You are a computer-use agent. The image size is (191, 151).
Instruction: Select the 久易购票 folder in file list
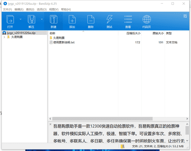click(59, 38)
